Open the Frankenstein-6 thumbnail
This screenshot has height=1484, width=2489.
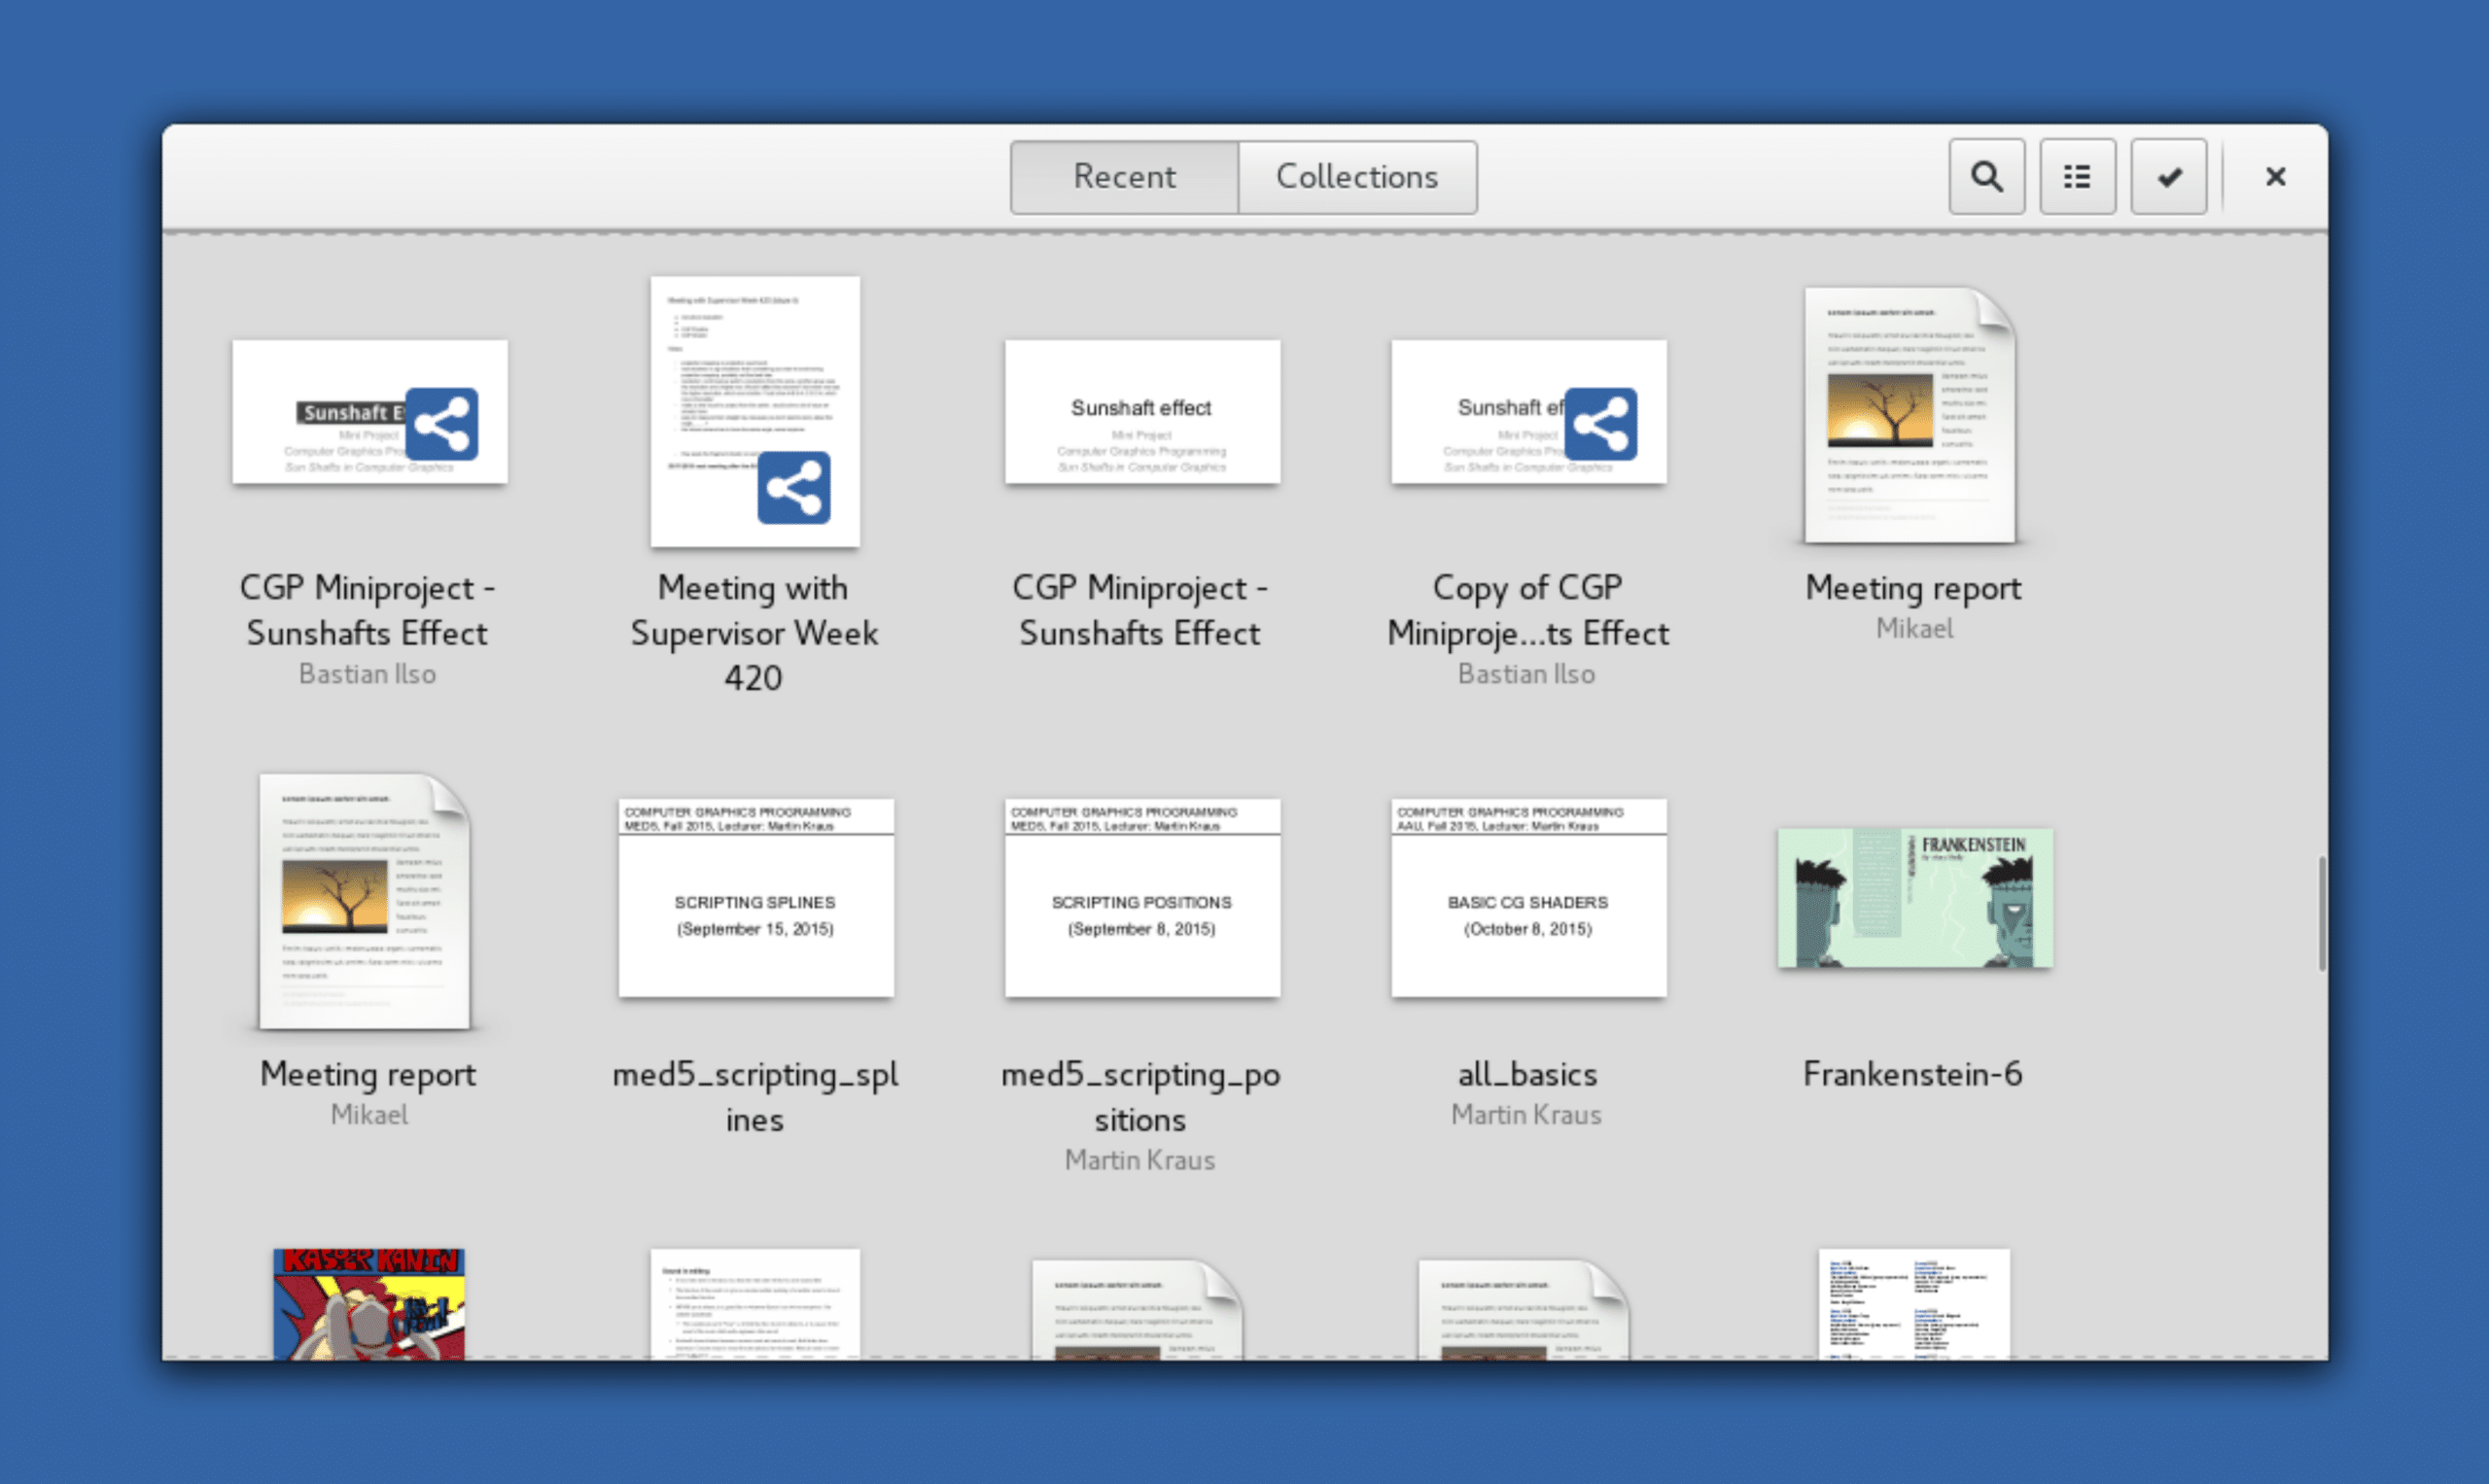(1914, 898)
